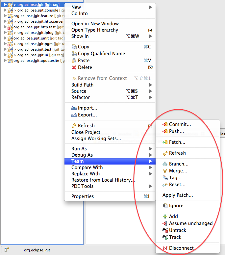Expand the org.eclipse.jgit.ui tree node

click(5, 55)
